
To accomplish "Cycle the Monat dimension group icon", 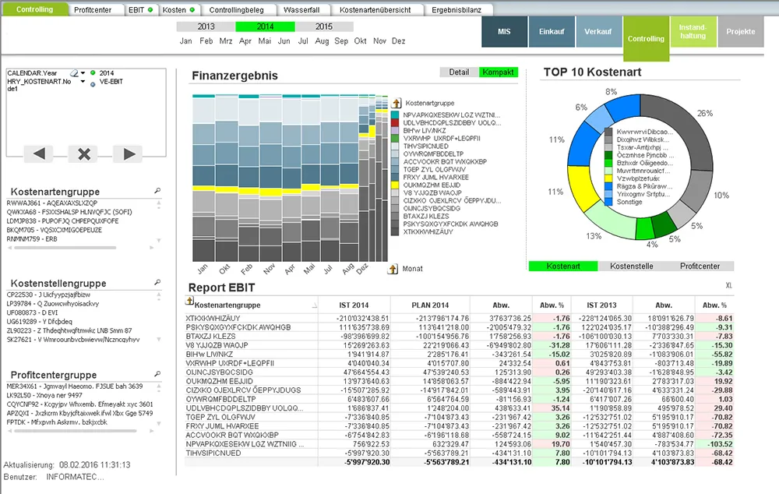I will (x=393, y=269).
